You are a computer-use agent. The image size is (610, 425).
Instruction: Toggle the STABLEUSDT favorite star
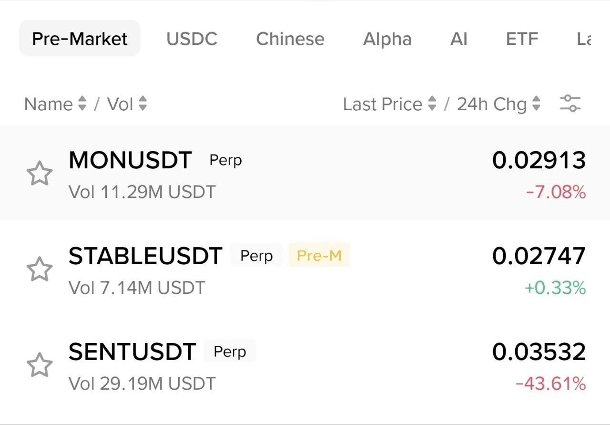pos(39,270)
